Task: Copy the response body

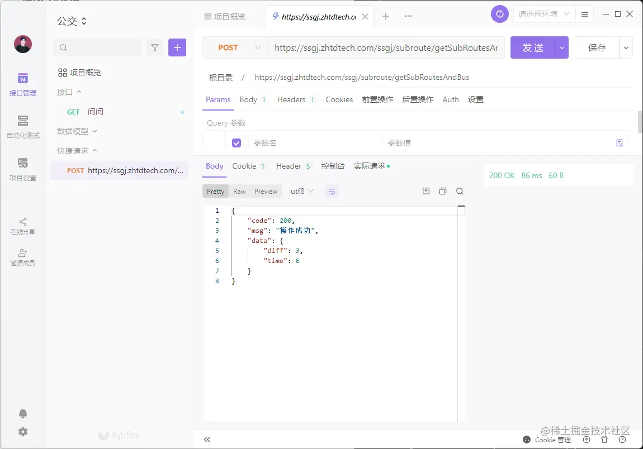Action: coord(443,191)
